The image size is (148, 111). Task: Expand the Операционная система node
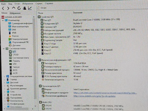tap(4, 76)
